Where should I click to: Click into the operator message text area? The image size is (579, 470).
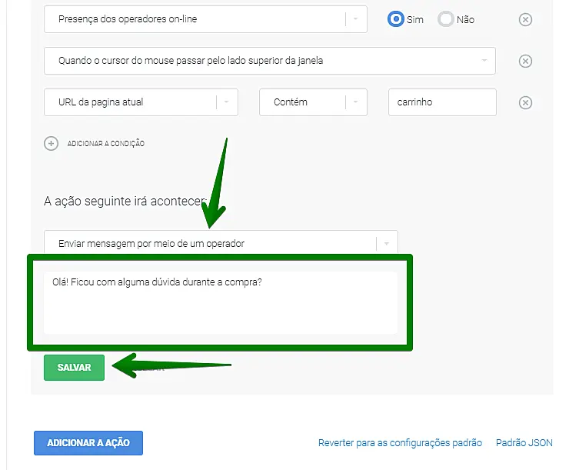point(220,302)
